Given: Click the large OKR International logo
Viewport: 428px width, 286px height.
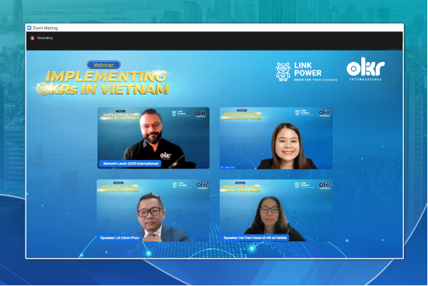Looking at the screenshot, I should click(x=364, y=70).
